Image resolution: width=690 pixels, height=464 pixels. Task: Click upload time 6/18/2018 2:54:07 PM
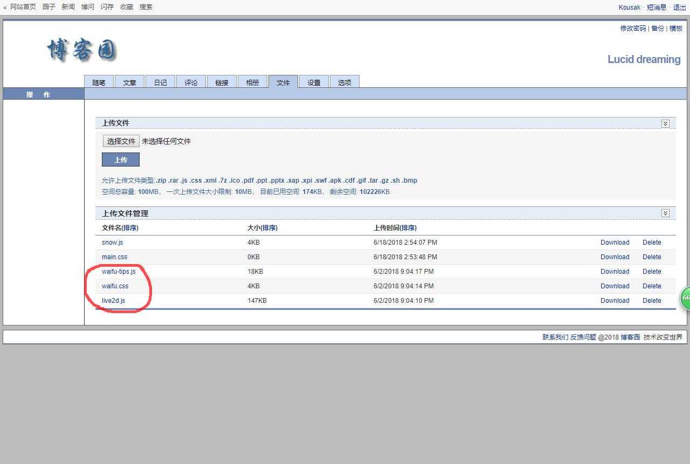click(x=405, y=243)
